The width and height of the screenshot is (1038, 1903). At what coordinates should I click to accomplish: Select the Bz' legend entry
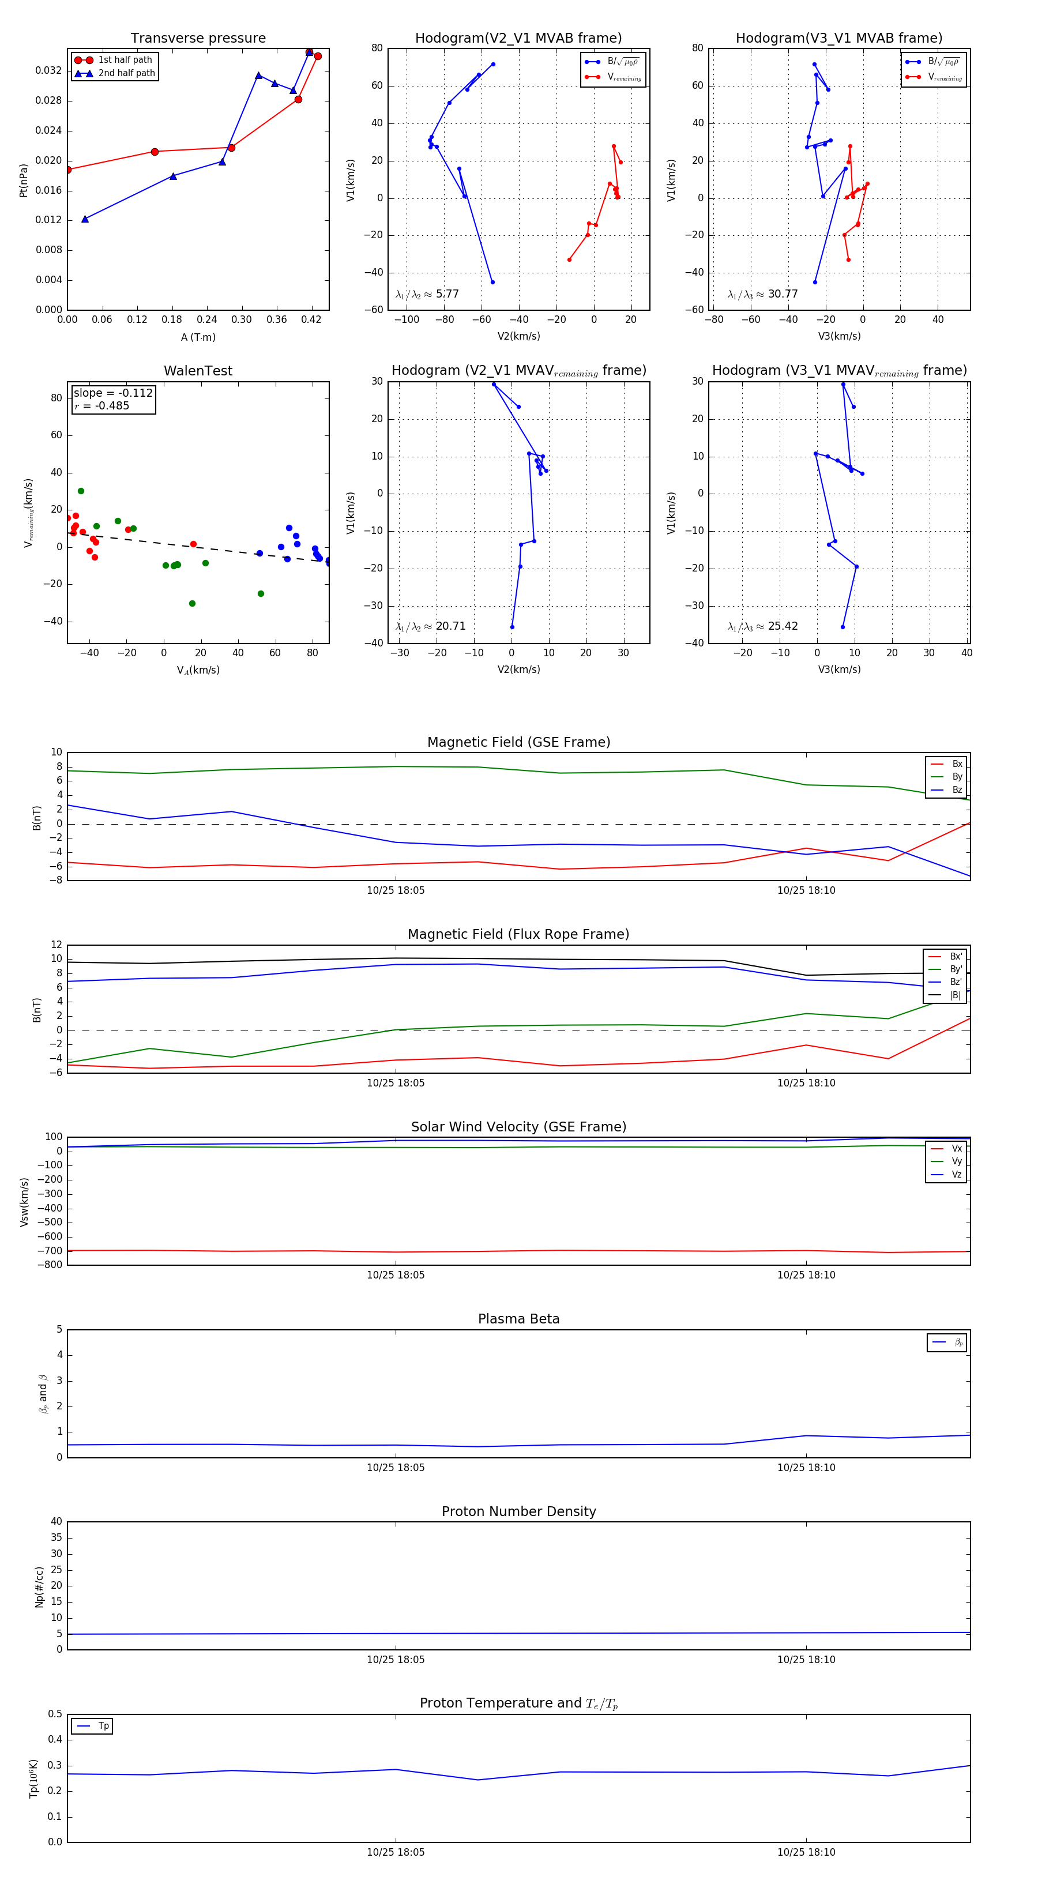click(946, 982)
